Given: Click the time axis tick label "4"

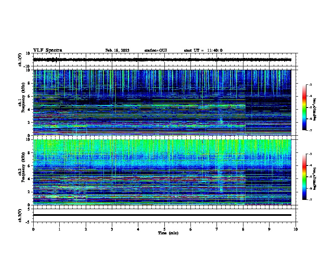Looking at the screenshot, I should click(138, 229).
